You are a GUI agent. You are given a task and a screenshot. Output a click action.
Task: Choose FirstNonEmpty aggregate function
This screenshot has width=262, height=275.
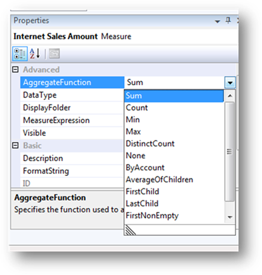[x=174, y=216]
